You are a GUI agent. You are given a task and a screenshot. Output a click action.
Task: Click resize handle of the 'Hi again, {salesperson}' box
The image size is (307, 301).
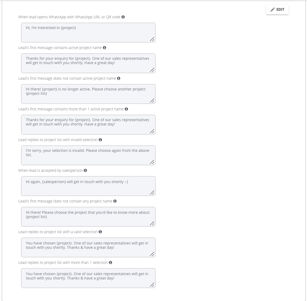(x=152, y=193)
